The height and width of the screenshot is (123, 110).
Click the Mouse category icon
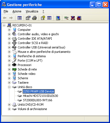(x=14, y=52)
